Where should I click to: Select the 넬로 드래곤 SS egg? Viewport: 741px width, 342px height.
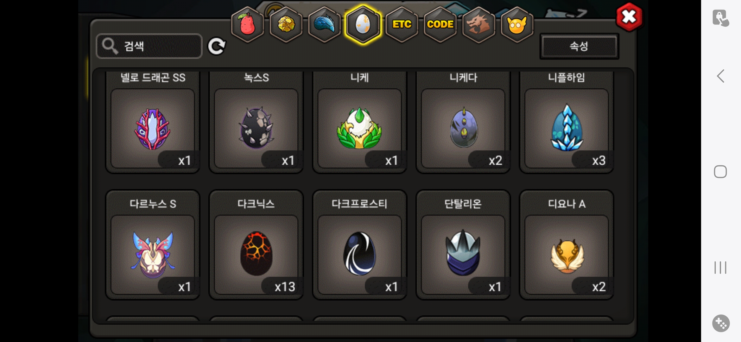click(153, 122)
